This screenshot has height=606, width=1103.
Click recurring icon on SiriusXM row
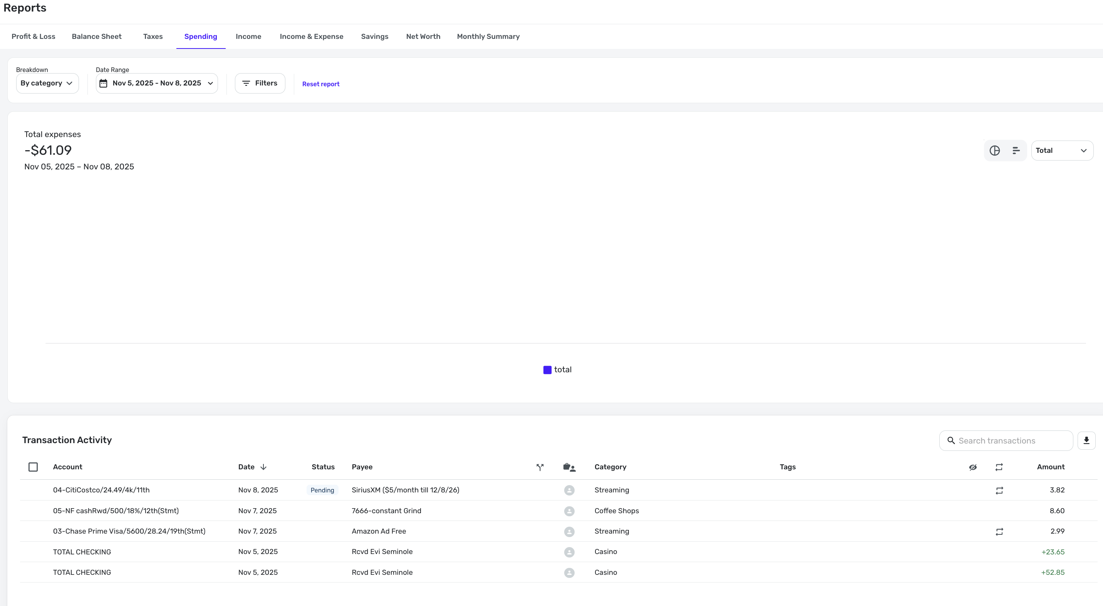click(999, 490)
